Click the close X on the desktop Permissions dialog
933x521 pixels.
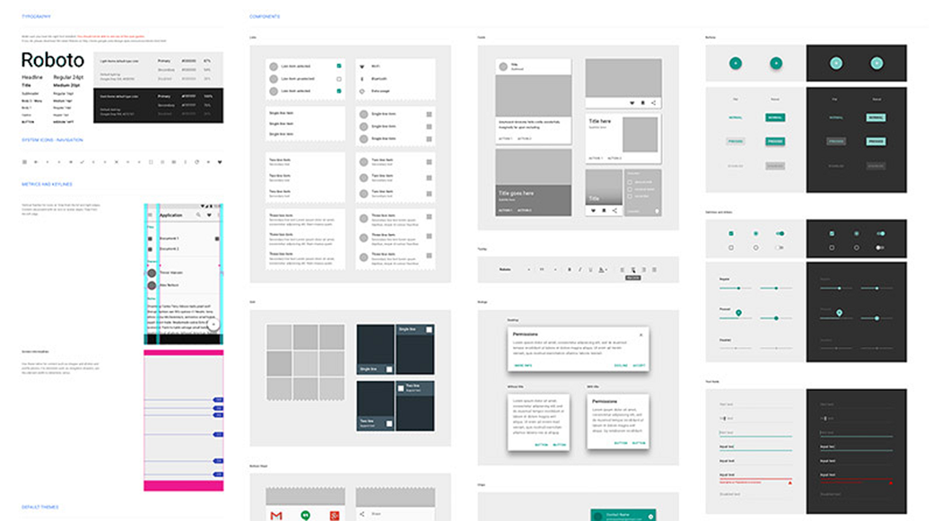[x=641, y=334]
